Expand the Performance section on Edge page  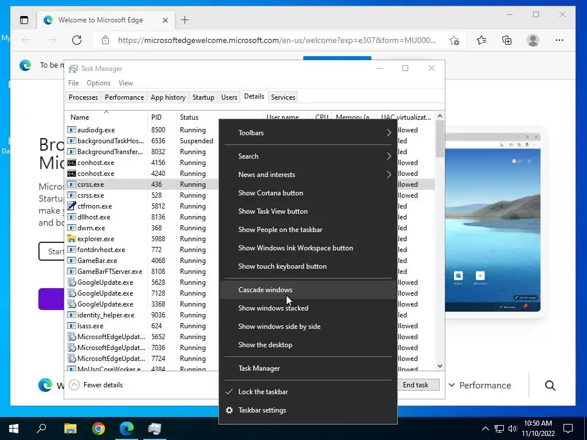[480, 386]
